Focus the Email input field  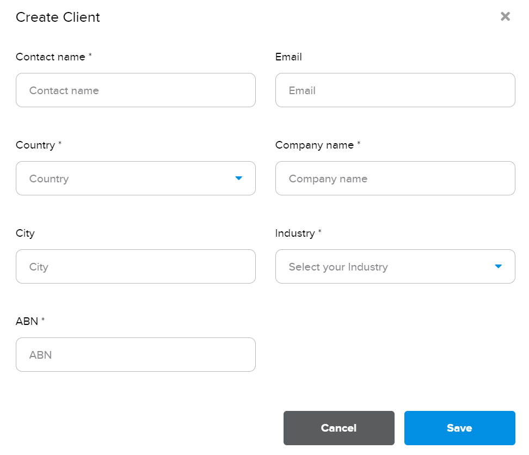(x=395, y=90)
